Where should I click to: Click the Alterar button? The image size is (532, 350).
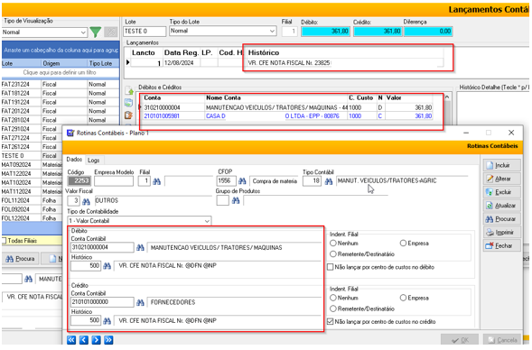point(502,179)
